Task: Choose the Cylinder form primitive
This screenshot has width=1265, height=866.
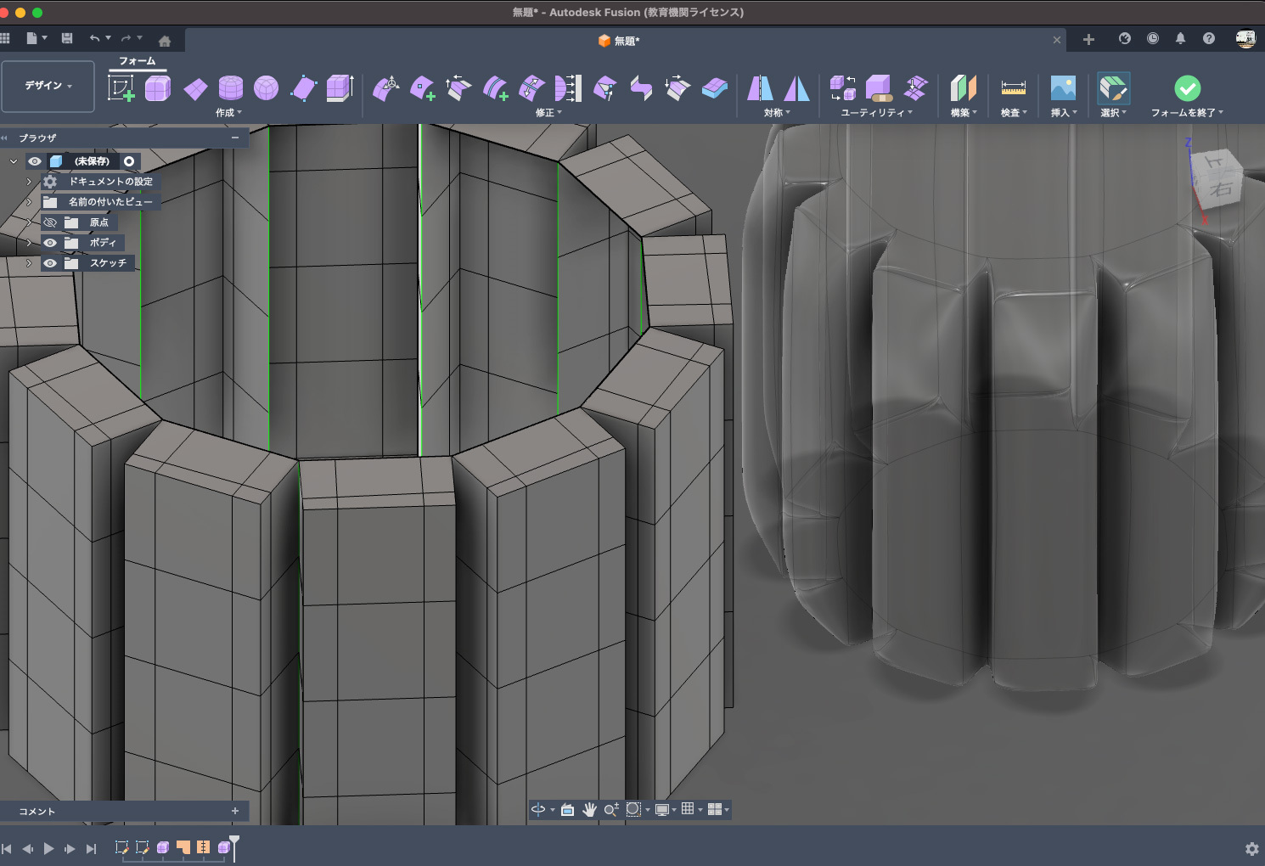Action: tap(230, 87)
